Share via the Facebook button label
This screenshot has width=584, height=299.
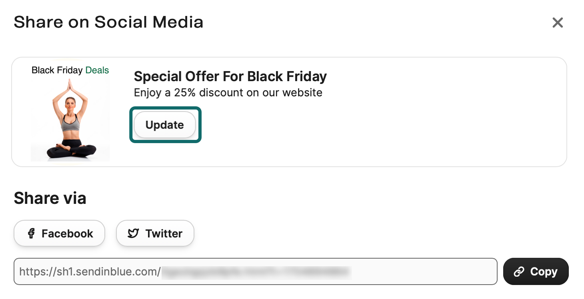click(67, 233)
